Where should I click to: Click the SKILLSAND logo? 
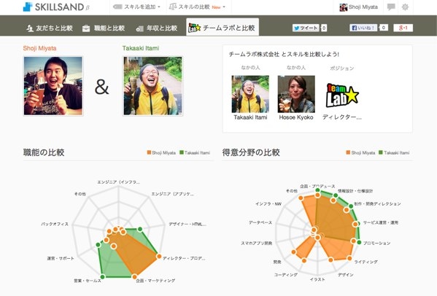(x=56, y=7)
